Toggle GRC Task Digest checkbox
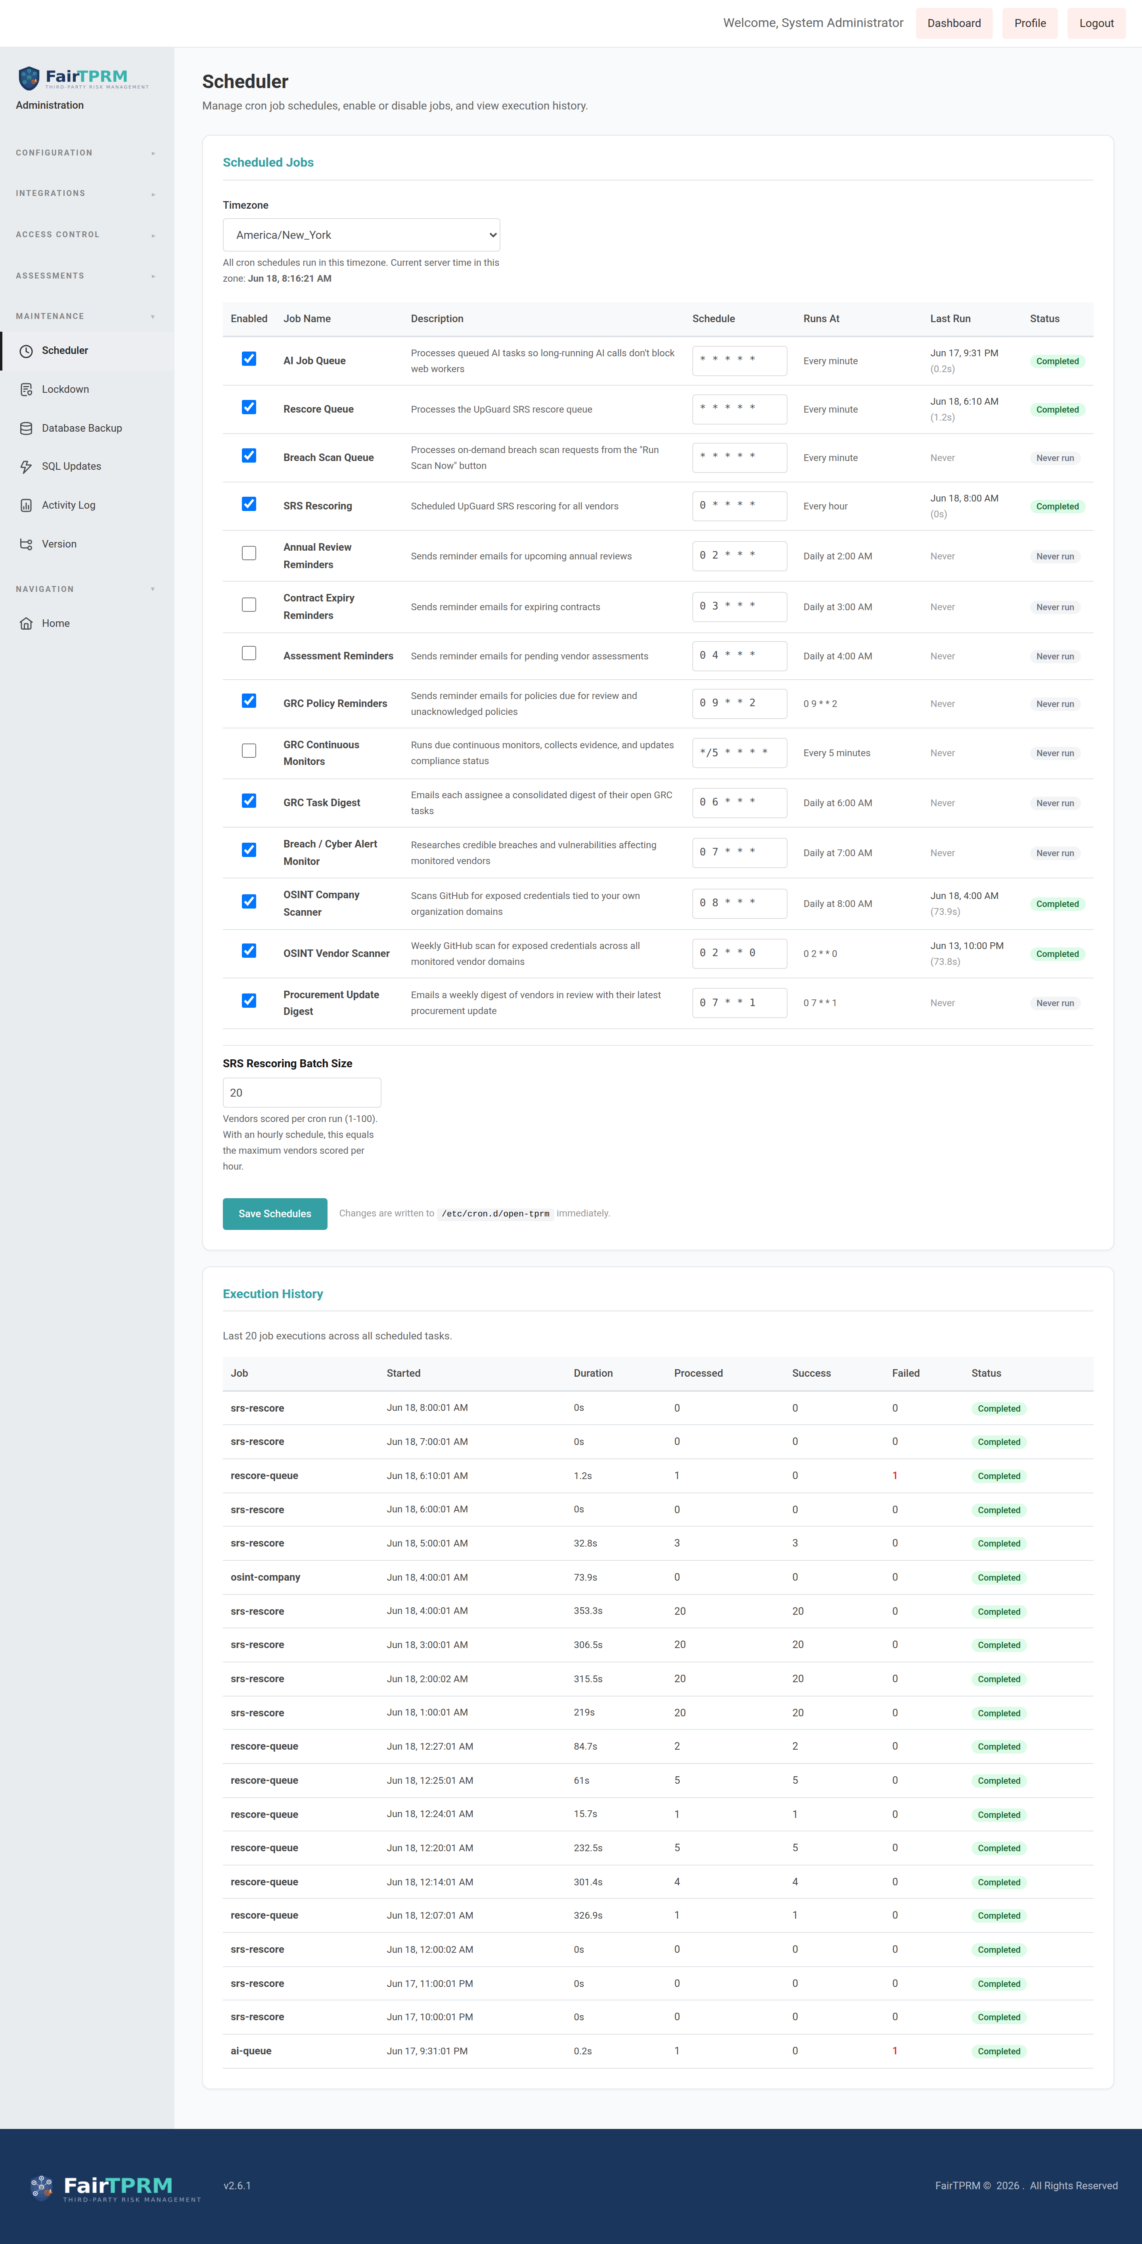The image size is (1142, 2244). coord(249,801)
